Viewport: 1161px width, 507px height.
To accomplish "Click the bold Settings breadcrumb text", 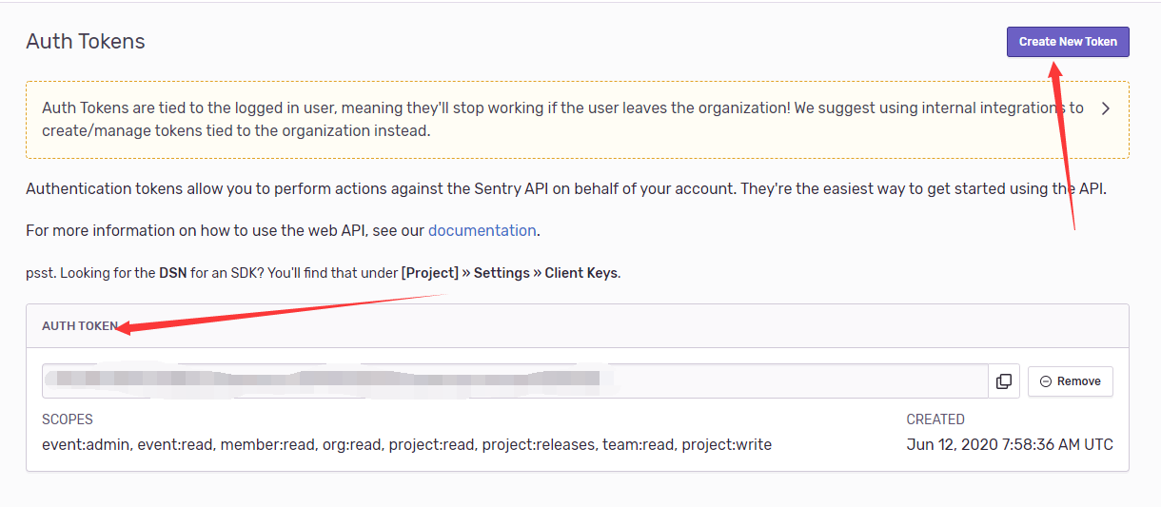I will pos(502,273).
